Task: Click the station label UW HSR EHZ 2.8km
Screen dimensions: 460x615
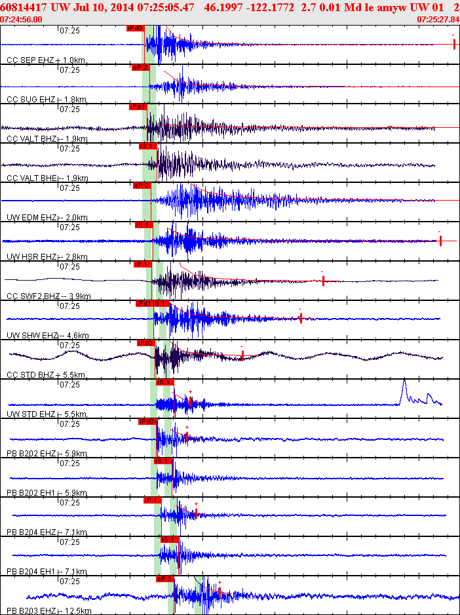Action: coord(47,257)
